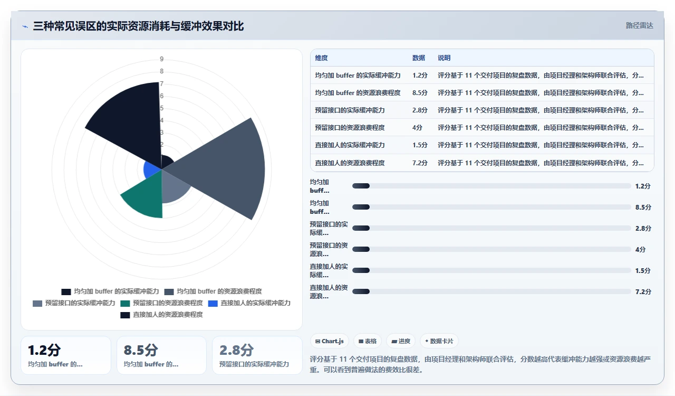Click the 维度 column header

coord(321,58)
